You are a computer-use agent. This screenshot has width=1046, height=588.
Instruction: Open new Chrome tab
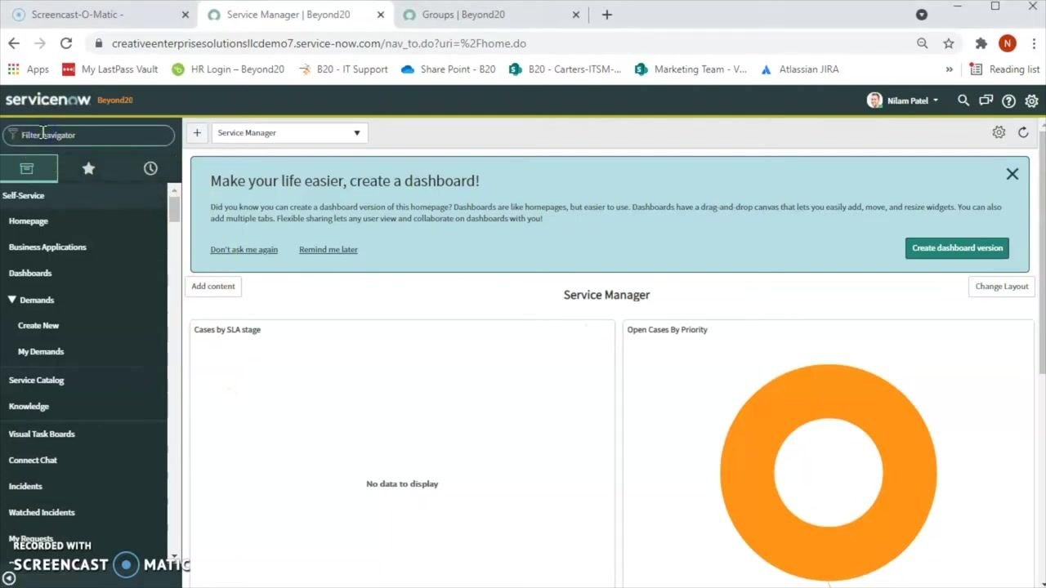[606, 15]
